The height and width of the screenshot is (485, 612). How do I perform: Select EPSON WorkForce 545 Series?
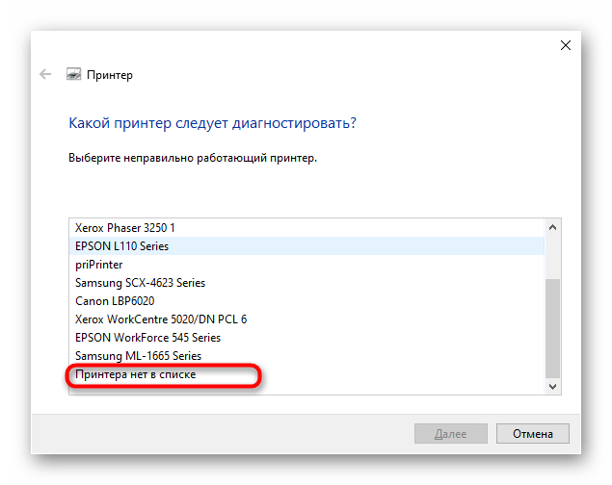coord(147,338)
